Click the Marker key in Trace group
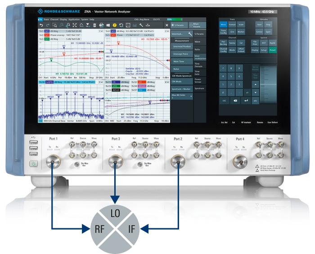 coord(241,32)
